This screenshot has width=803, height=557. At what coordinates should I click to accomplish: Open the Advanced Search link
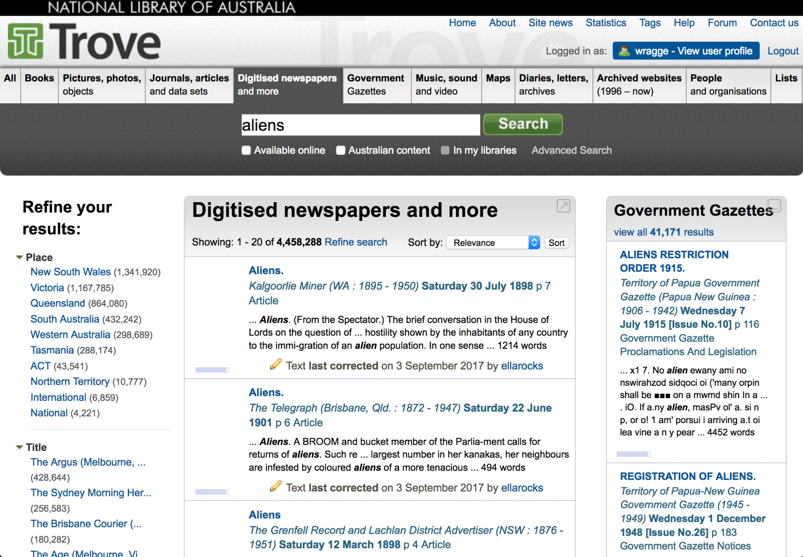tap(571, 150)
